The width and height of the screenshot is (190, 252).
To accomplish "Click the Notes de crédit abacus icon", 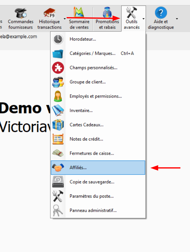I will click(x=58, y=139).
